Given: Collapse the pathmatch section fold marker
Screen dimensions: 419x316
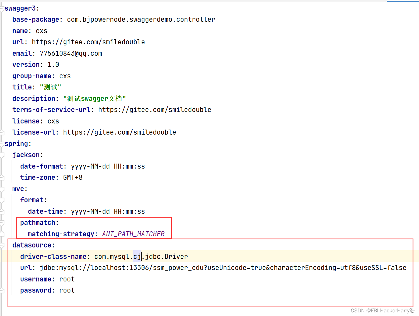Looking at the screenshot, I should pos(2,223).
